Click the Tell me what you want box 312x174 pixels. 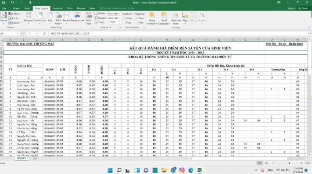[x=118, y=8]
